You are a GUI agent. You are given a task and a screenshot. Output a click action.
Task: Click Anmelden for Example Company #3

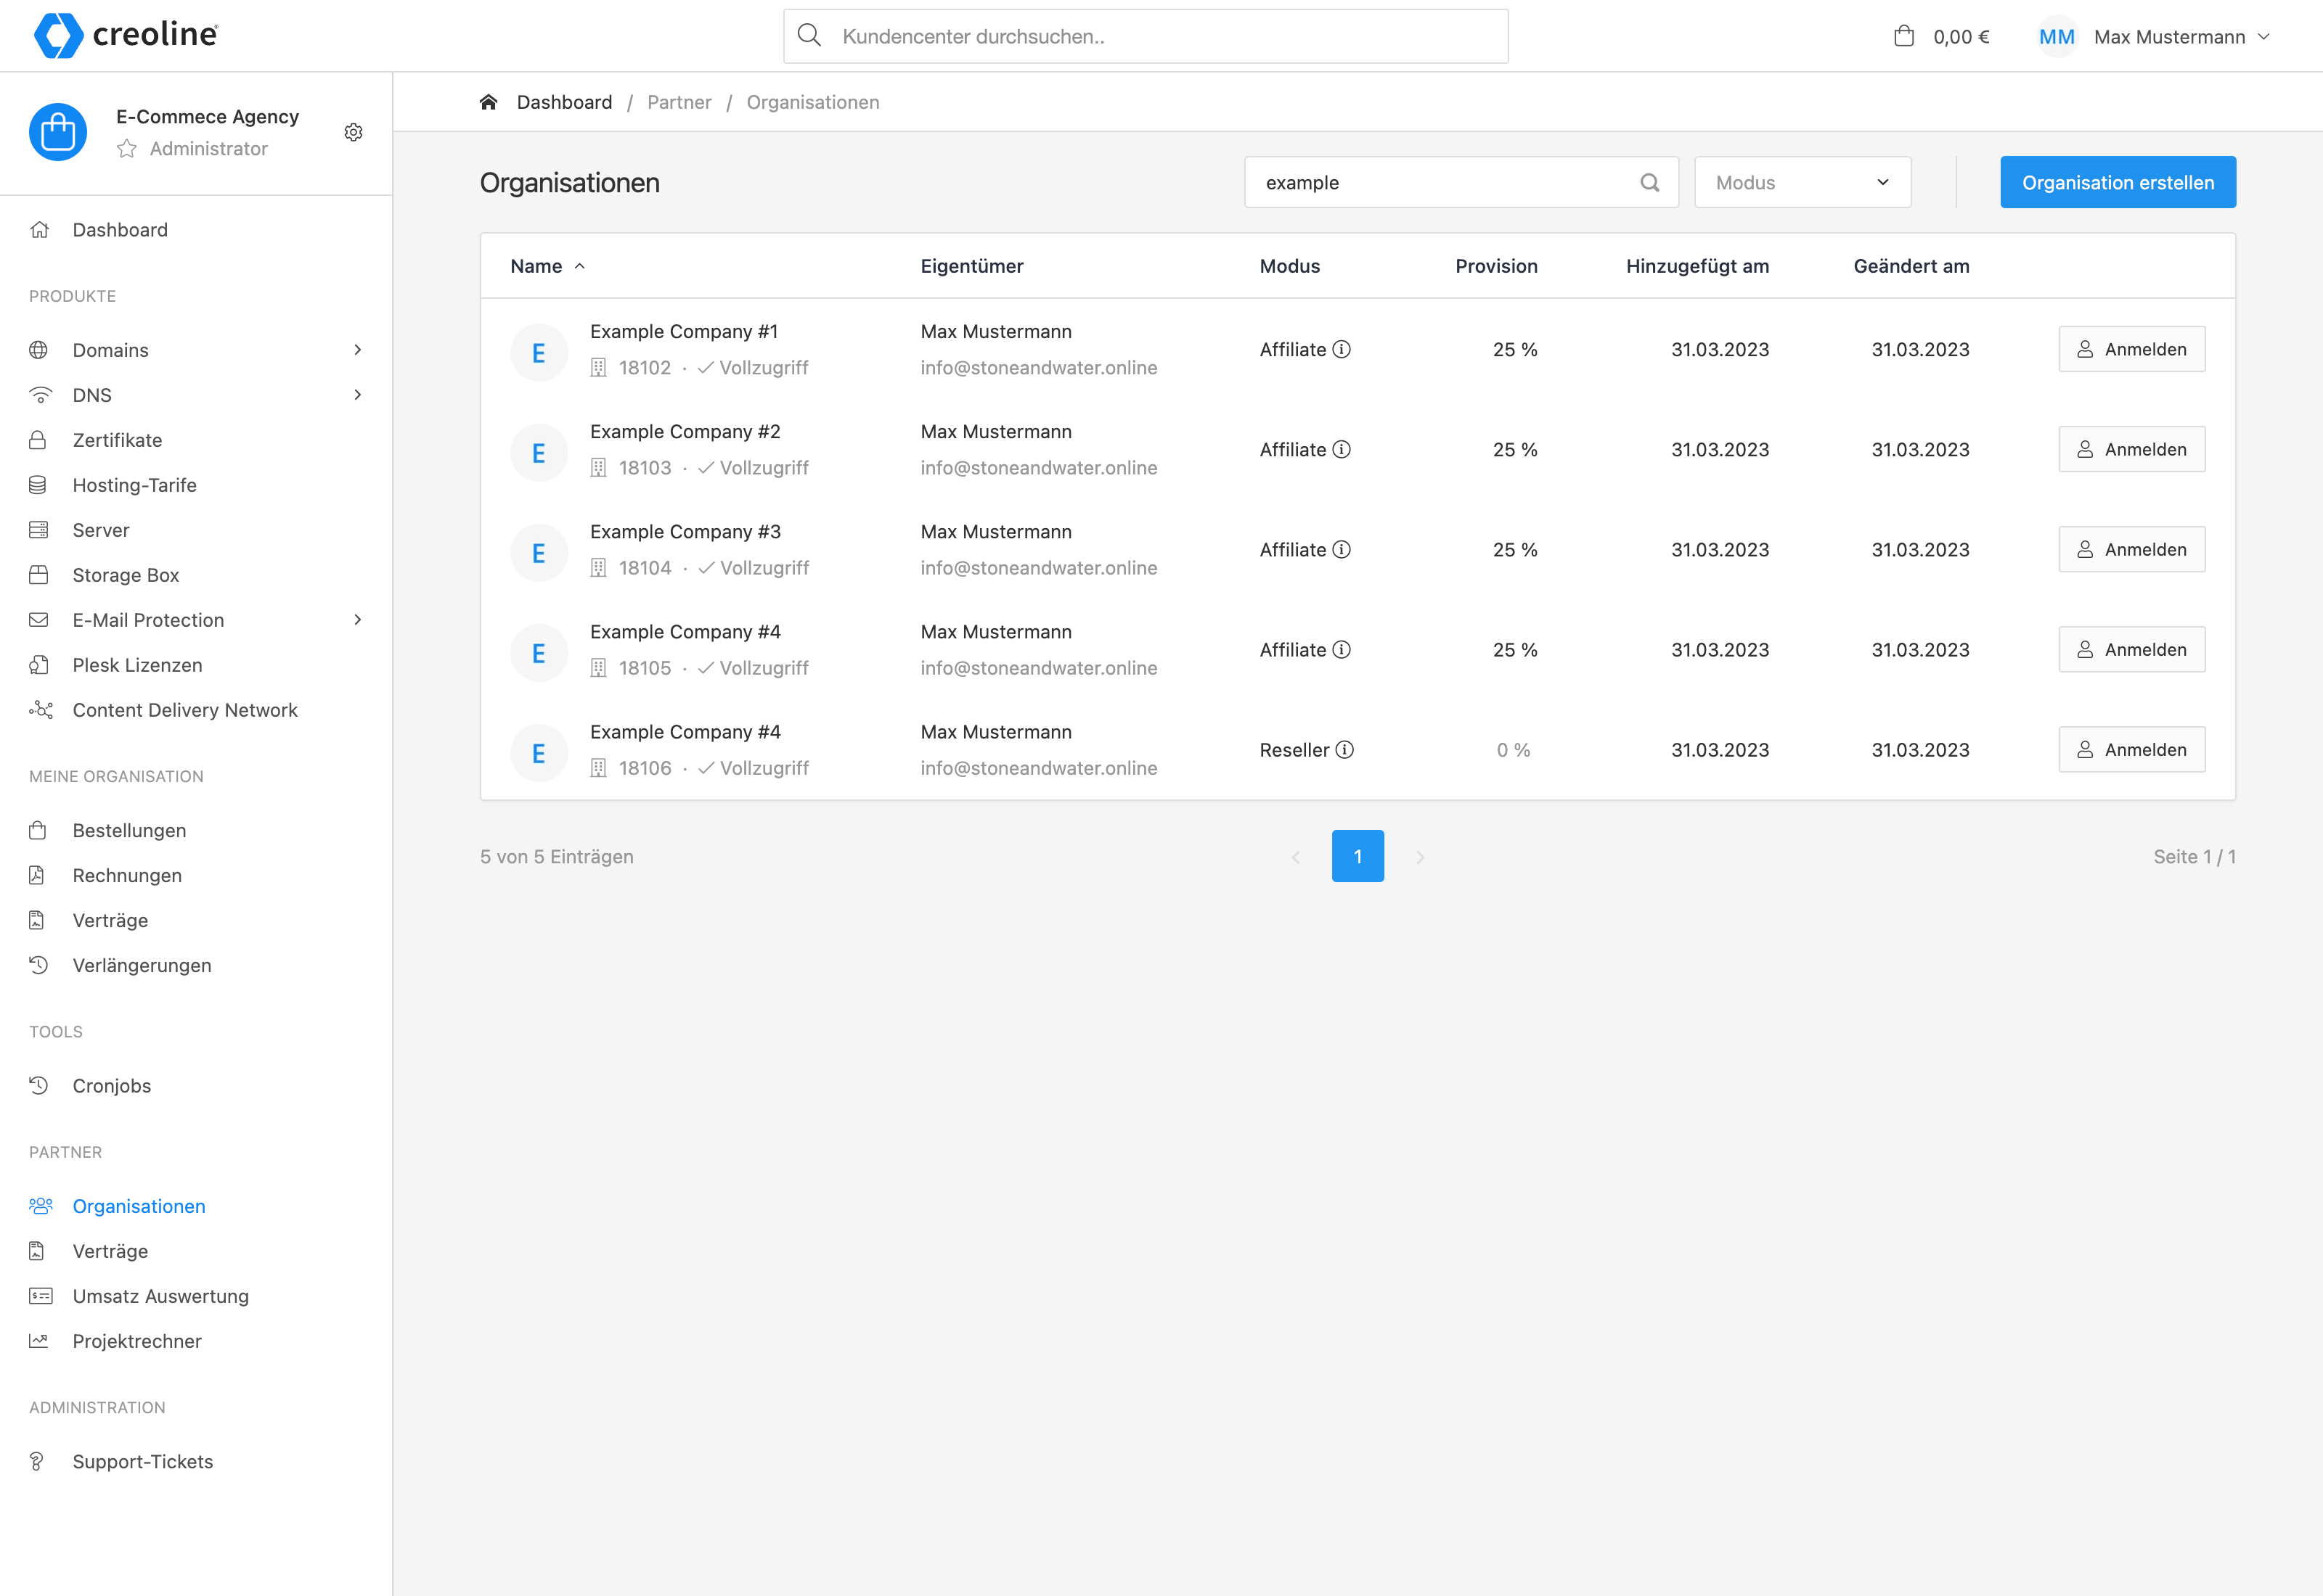point(2132,549)
